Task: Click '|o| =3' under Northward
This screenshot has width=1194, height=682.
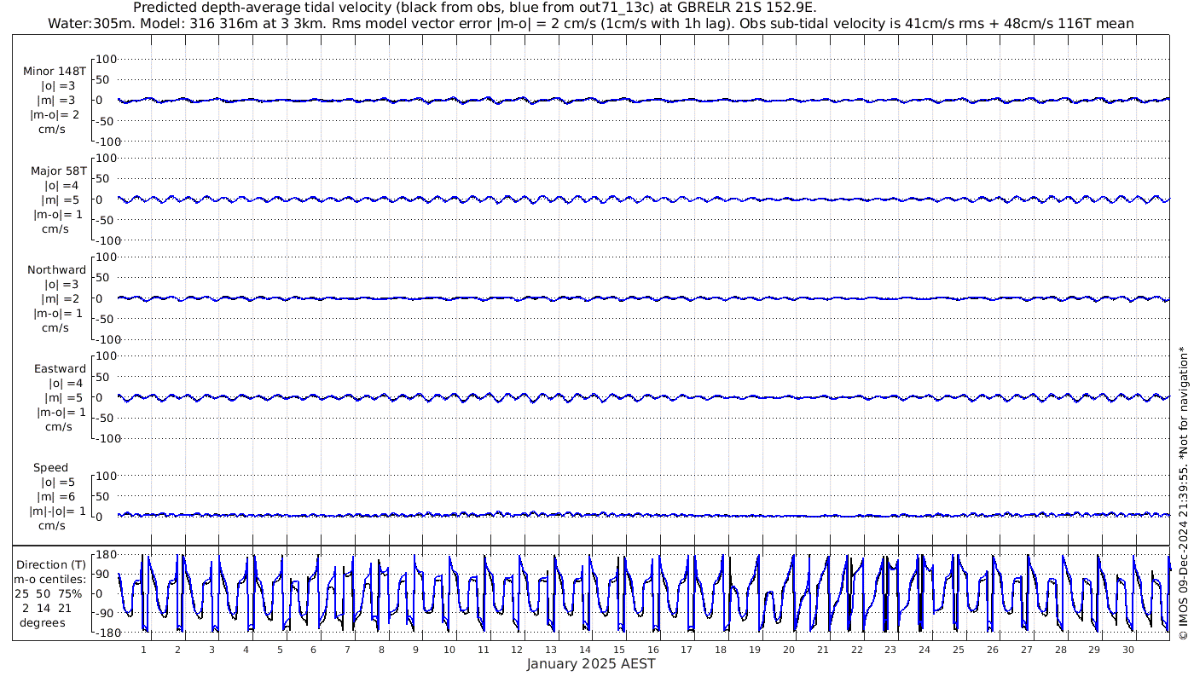Action: click(61, 284)
